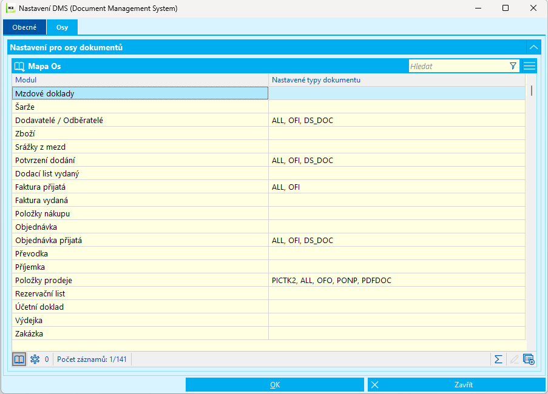
Task: Select the Položky prodeje row
Action: (x=268, y=280)
